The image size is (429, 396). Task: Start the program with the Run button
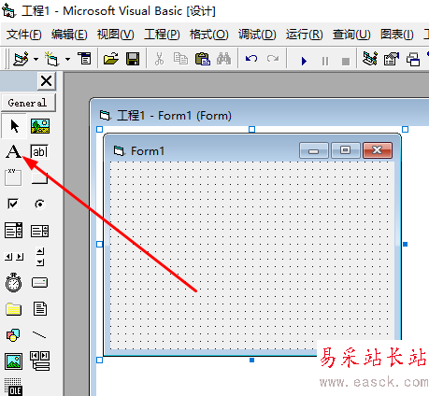click(304, 61)
